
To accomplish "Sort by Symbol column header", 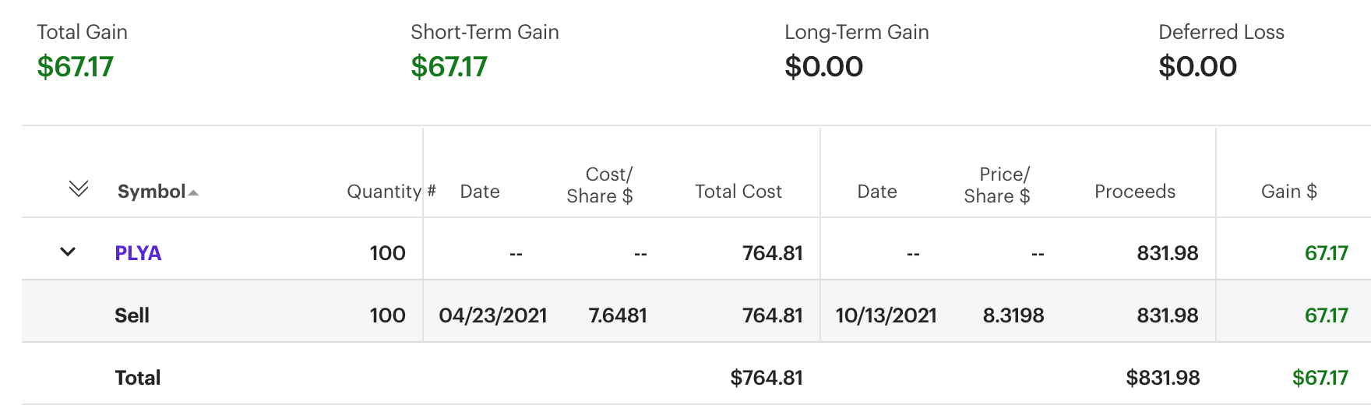I will [151, 192].
